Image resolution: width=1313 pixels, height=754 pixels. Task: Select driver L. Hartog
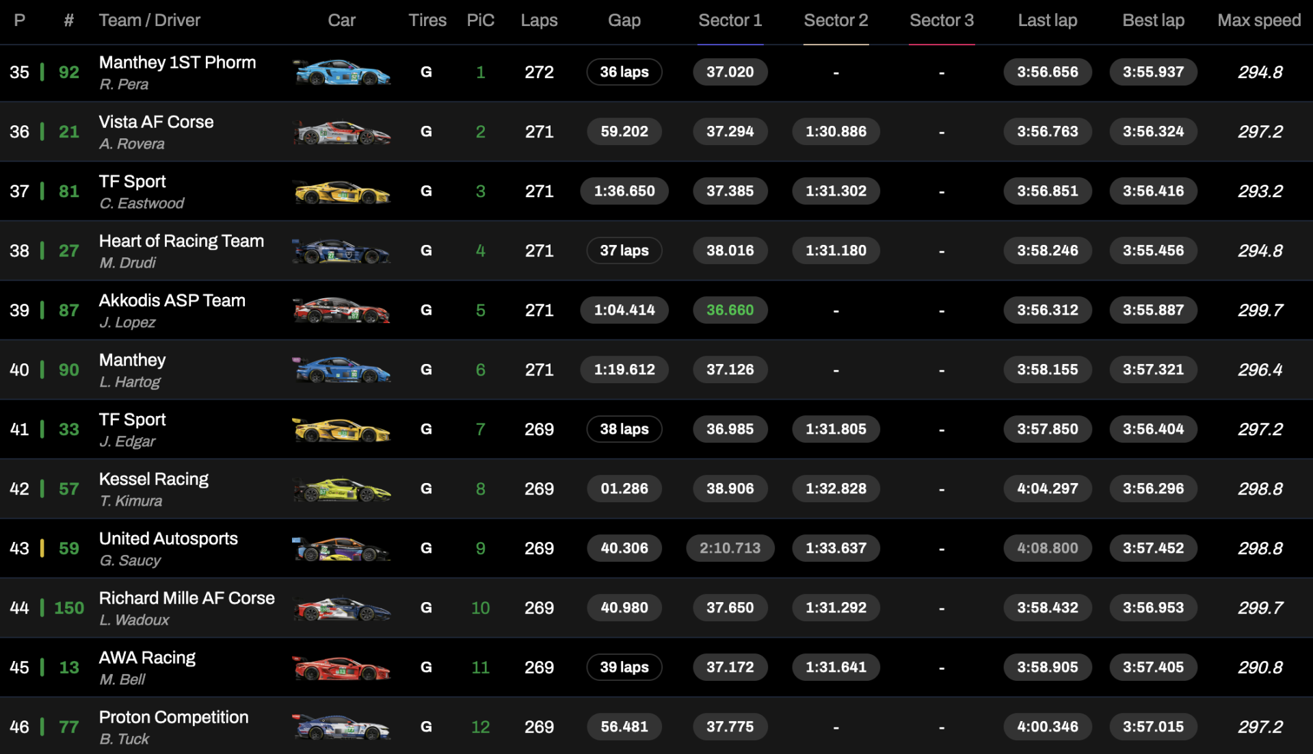point(130,382)
